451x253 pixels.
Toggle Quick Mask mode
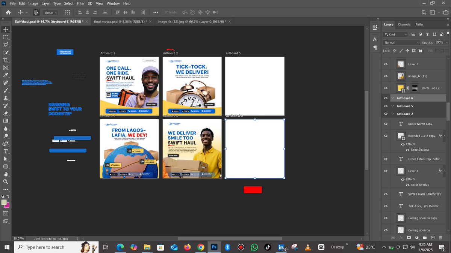pos(6,213)
